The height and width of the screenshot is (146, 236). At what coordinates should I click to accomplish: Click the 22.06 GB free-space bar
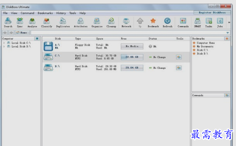pyautogui.click(x=132, y=57)
